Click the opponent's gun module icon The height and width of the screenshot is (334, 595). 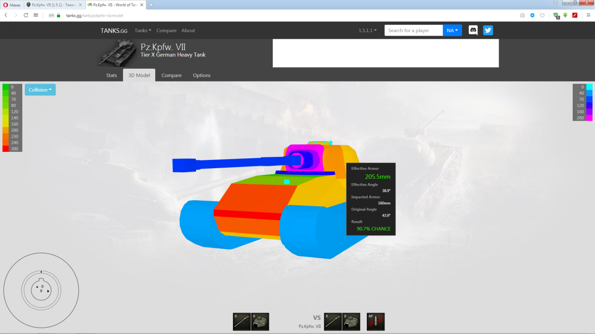[x=333, y=322]
